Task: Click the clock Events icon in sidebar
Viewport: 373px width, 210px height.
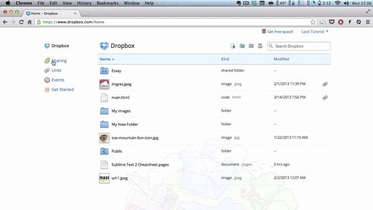Action: tap(47, 80)
